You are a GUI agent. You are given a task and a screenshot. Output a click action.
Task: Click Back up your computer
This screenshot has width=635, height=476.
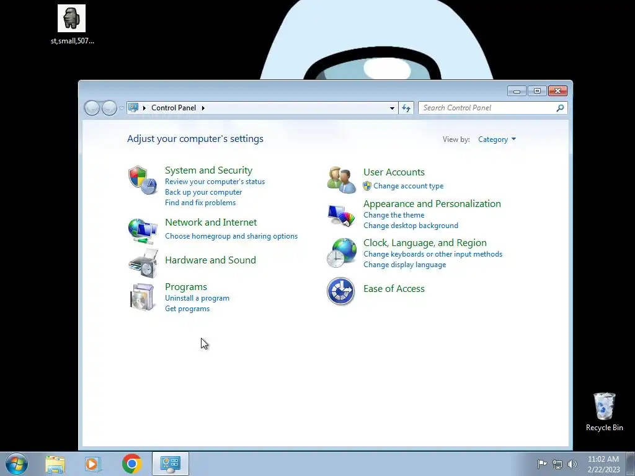point(203,192)
